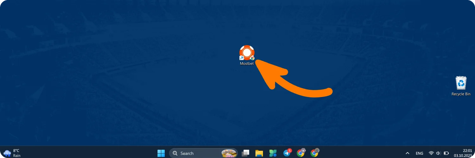Open second Chrome profile taskbar icon
The width and height of the screenshot is (475, 158).
point(315,153)
